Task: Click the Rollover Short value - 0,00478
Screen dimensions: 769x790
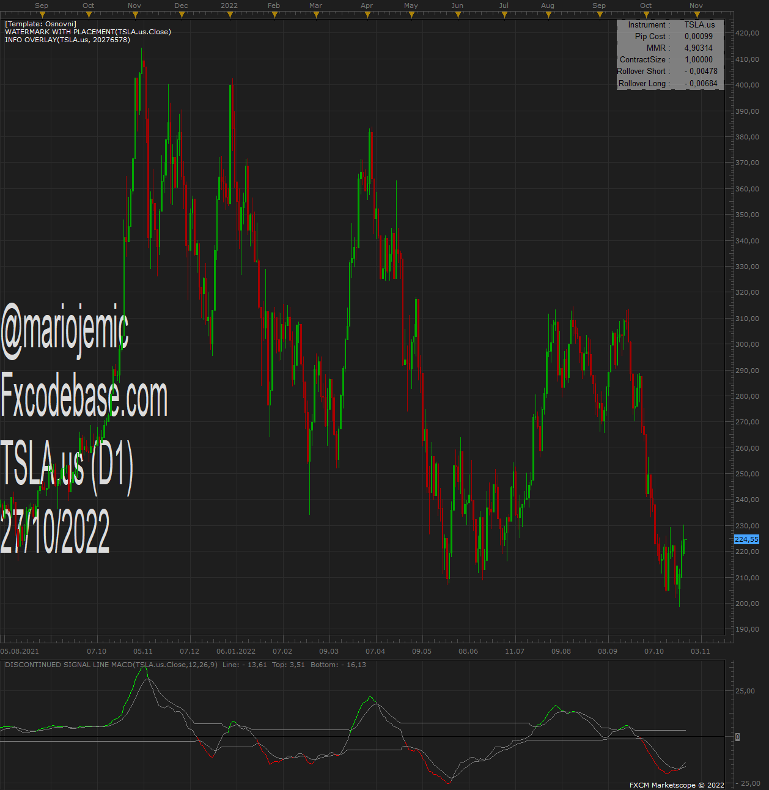Action: 701,72
